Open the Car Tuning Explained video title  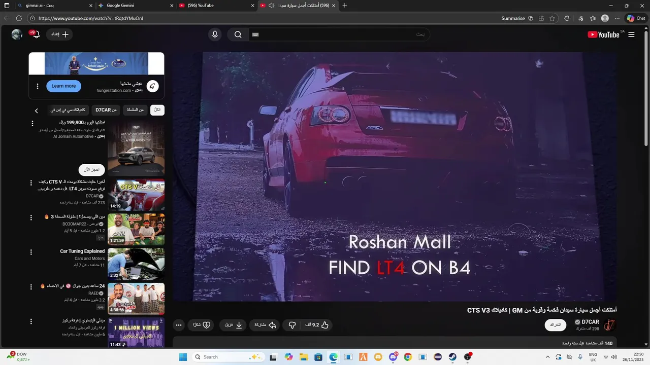(82, 251)
